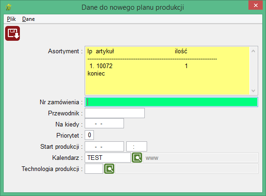Viewport: 266px width, 196px height.
Task: Click the Na kiedy date field
Action: pyautogui.click(x=105, y=123)
